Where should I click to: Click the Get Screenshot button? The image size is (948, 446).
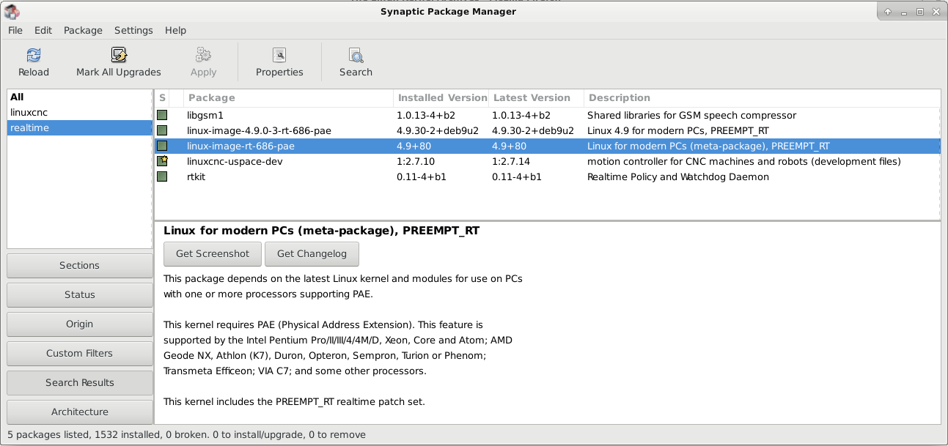pyautogui.click(x=213, y=253)
